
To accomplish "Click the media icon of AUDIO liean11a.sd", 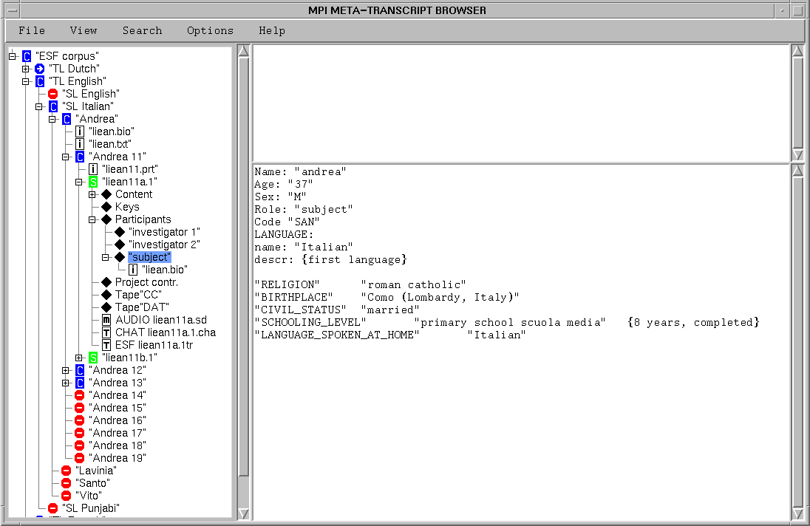I will (106, 320).
